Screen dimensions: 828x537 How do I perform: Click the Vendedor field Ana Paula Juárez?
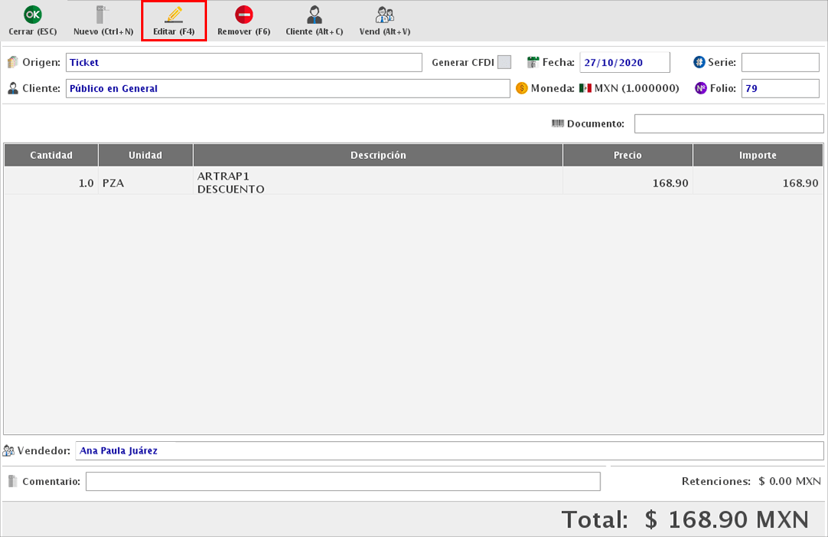coord(449,451)
